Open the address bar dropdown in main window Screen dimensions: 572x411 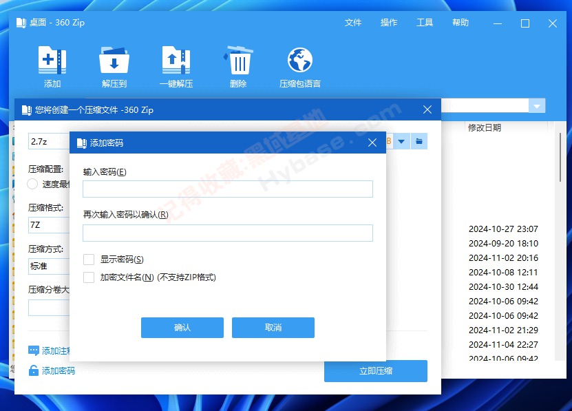point(537,106)
